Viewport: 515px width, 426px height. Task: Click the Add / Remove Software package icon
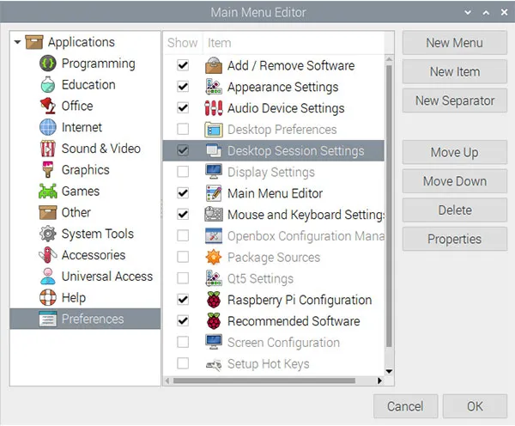(x=214, y=65)
